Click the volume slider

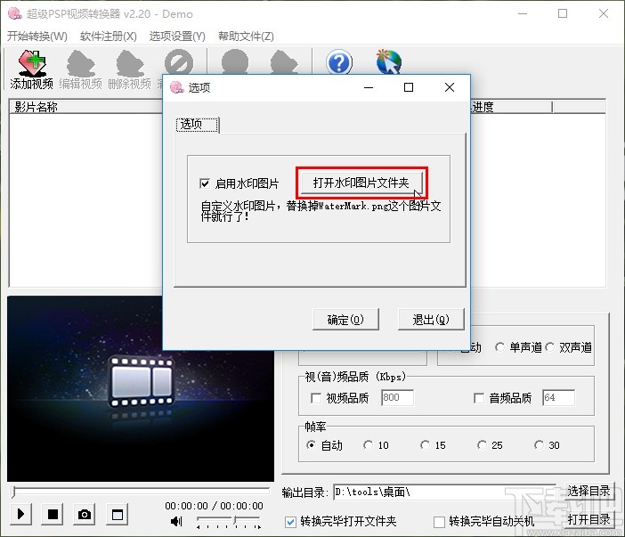pyautogui.click(x=229, y=521)
